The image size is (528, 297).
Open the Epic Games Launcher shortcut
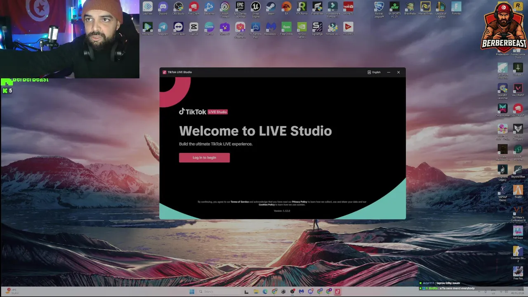tap(240, 9)
